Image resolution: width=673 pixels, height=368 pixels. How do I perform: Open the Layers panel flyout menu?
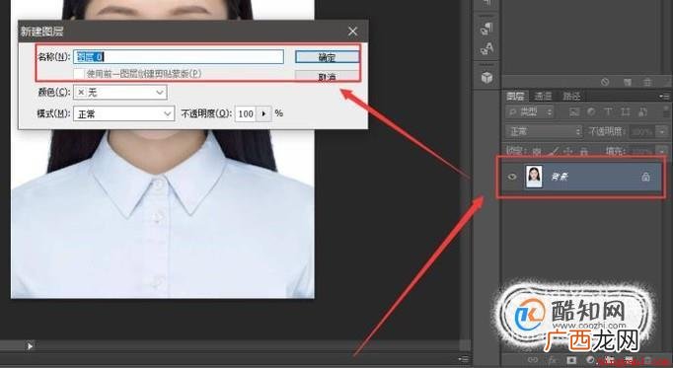pos(664,96)
